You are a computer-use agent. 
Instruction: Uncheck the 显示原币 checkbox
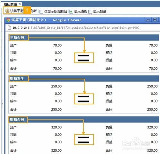click(71, 12)
